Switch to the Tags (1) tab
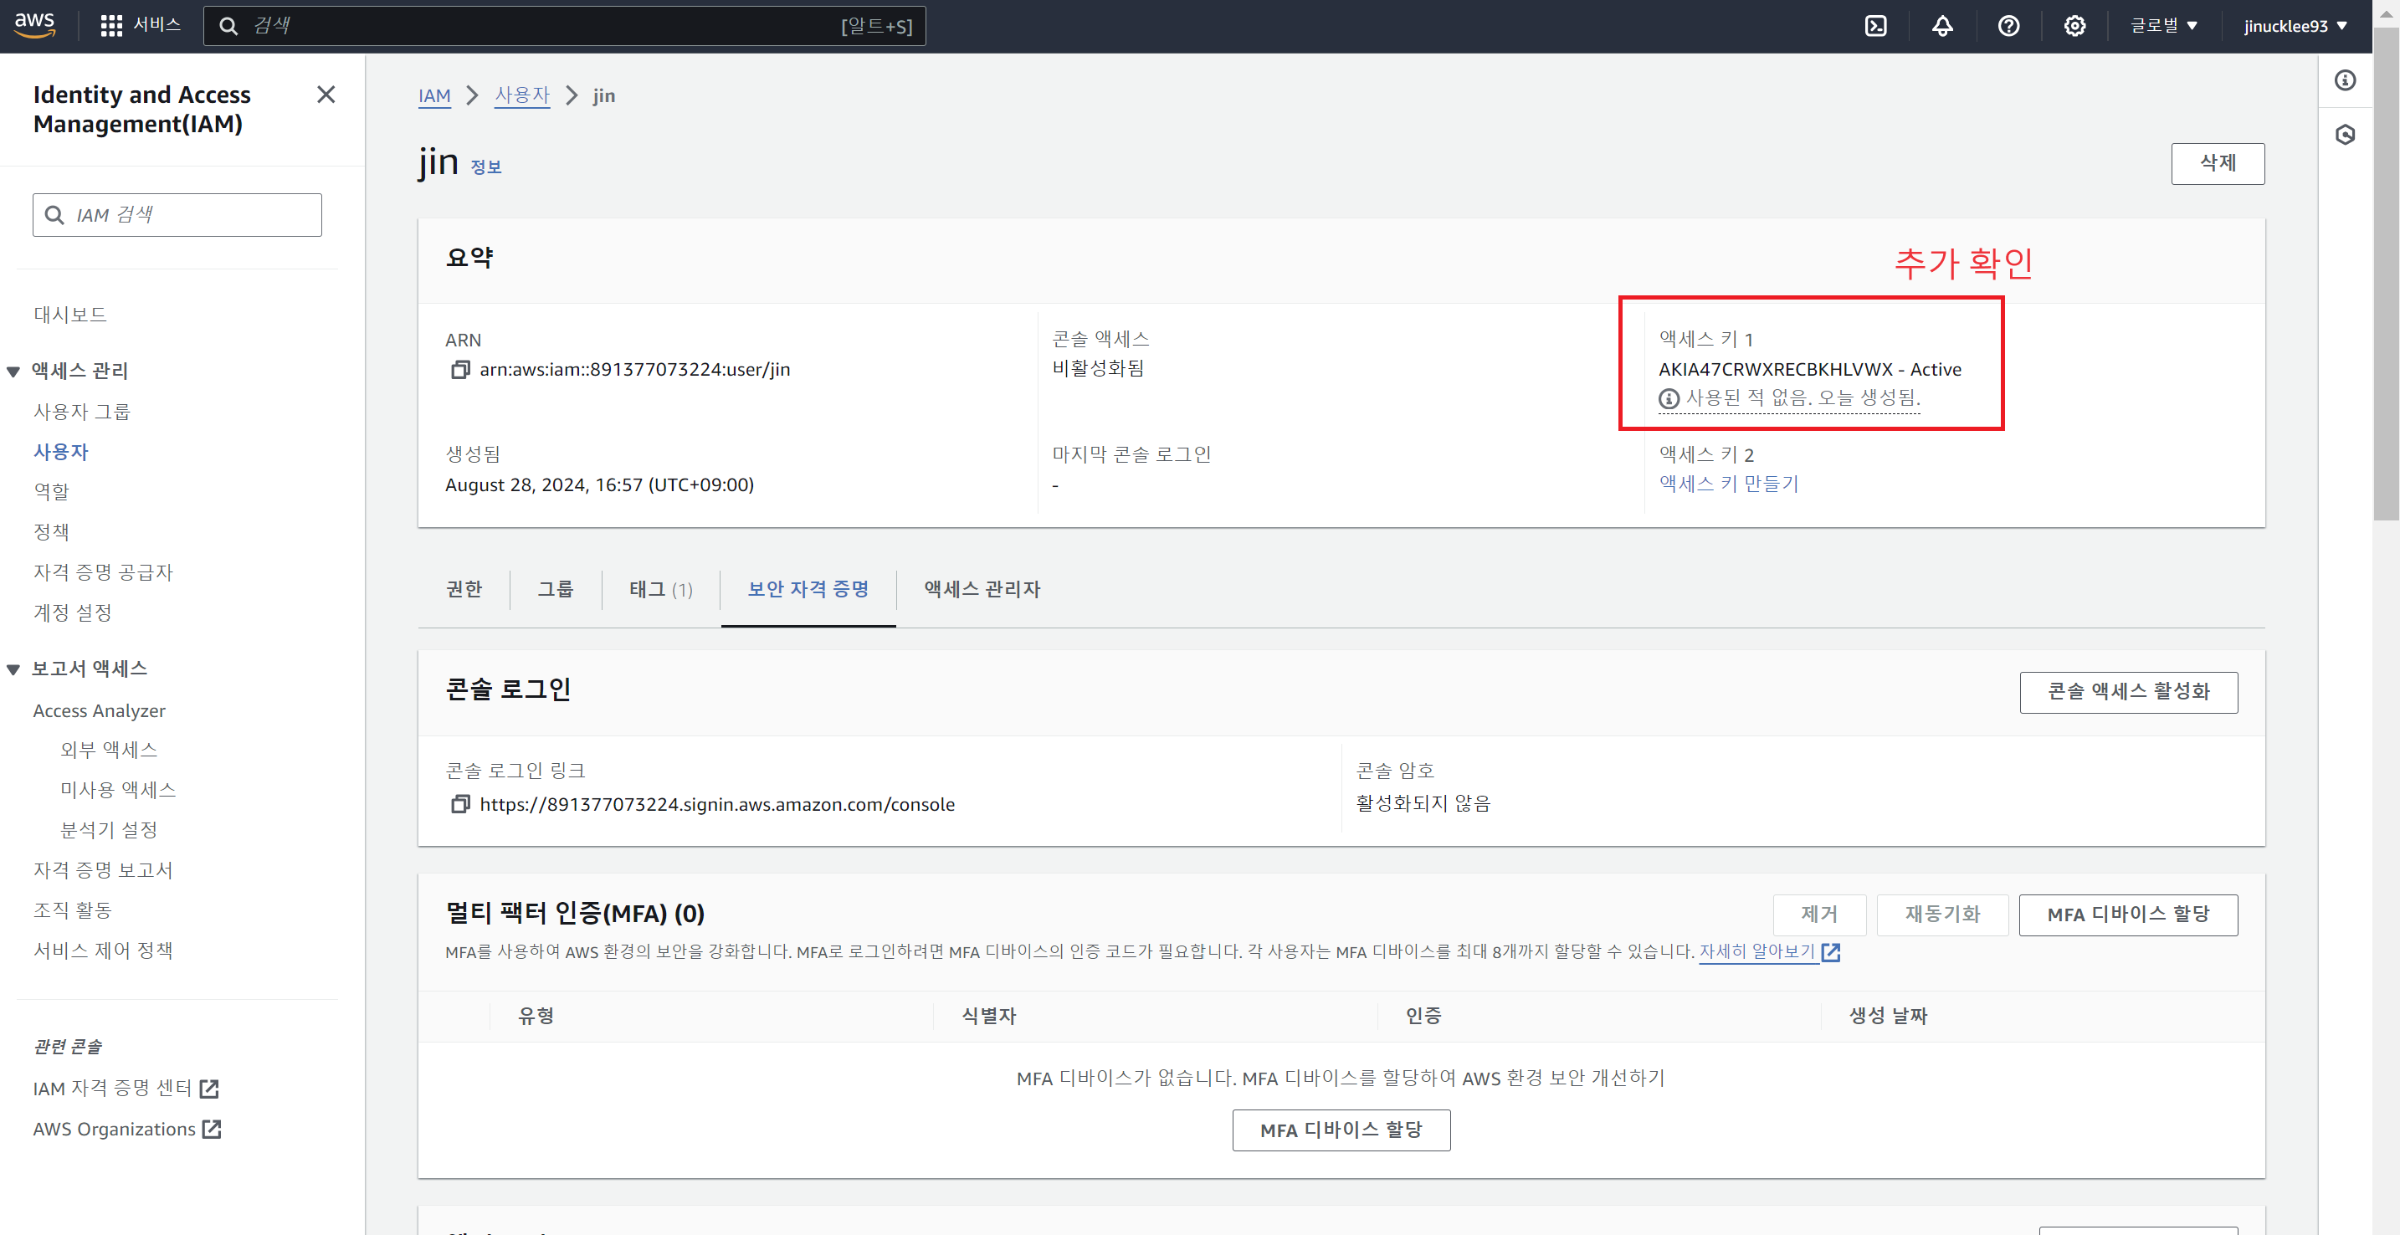This screenshot has width=2400, height=1235. tap(660, 588)
